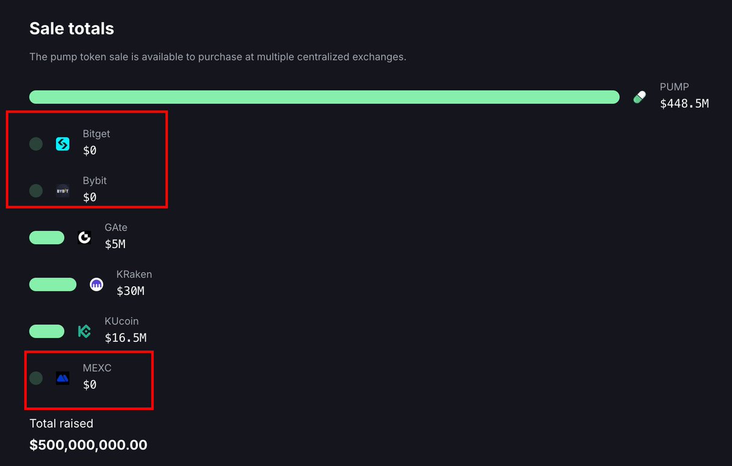
Task: Click the Sale totals heading
Action: (72, 29)
